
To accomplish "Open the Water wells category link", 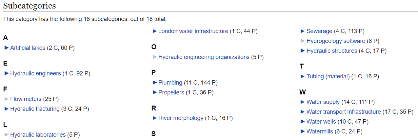I will coord(321,122).
